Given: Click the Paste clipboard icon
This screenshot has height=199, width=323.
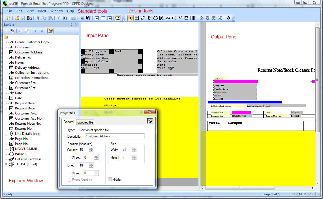Looking at the screenshot, I should point(50,18).
